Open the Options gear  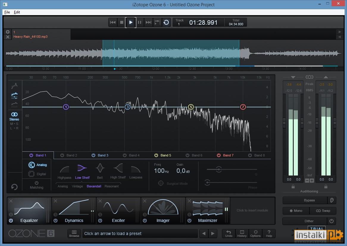pyautogui.click(x=255, y=234)
